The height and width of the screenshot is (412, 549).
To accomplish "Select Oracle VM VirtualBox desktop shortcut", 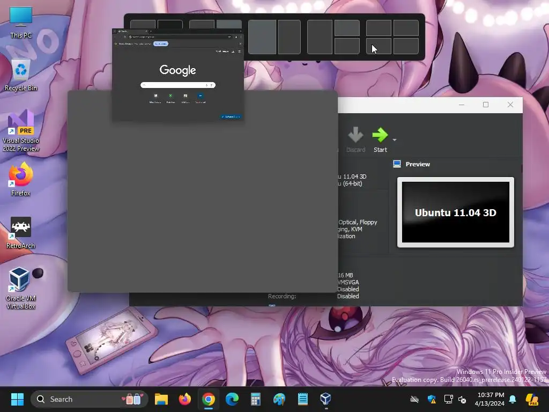I will (21, 288).
